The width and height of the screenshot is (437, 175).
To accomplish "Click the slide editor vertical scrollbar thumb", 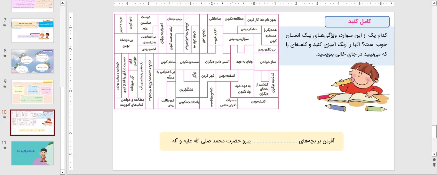I will click(x=434, y=132).
